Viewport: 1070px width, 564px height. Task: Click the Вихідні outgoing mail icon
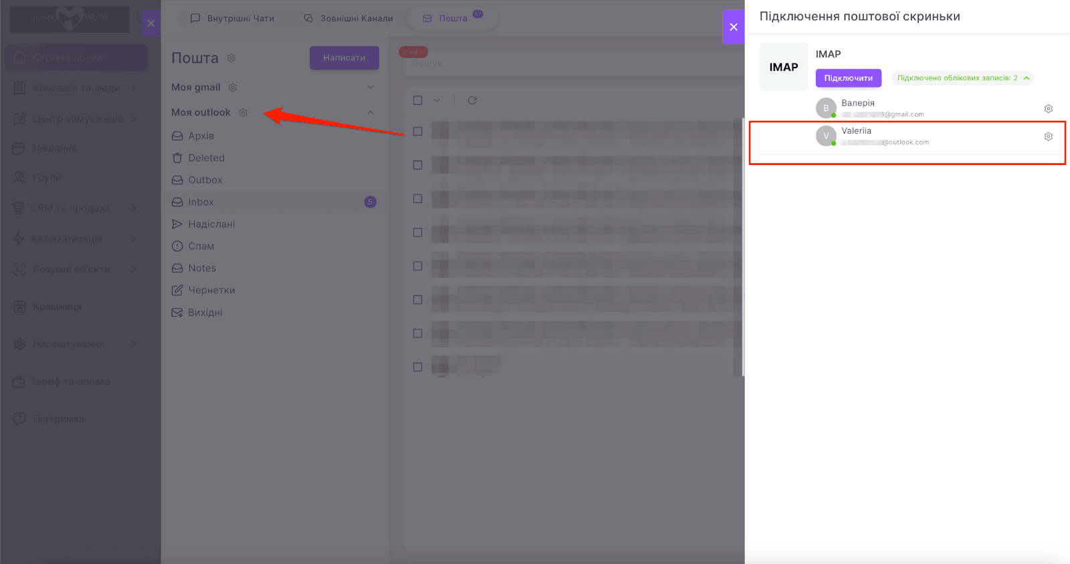click(x=177, y=313)
